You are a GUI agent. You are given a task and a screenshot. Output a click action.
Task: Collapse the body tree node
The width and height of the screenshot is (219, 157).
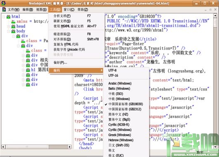tap(9, 31)
